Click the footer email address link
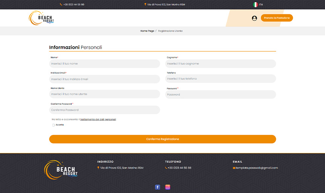325x193 pixels. pos(256,168)
